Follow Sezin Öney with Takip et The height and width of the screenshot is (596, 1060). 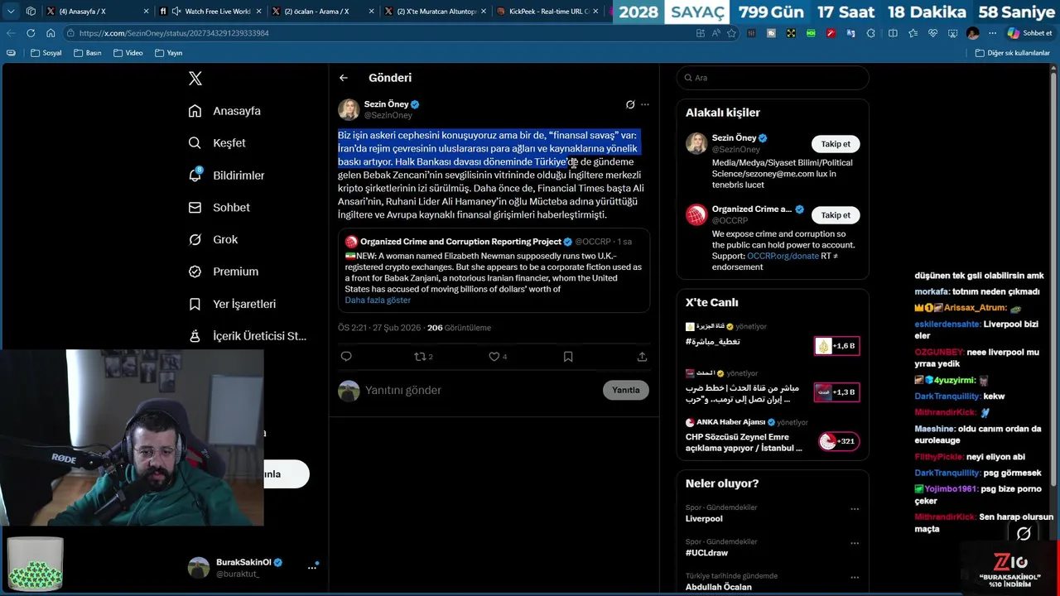(x=836, y=144)
